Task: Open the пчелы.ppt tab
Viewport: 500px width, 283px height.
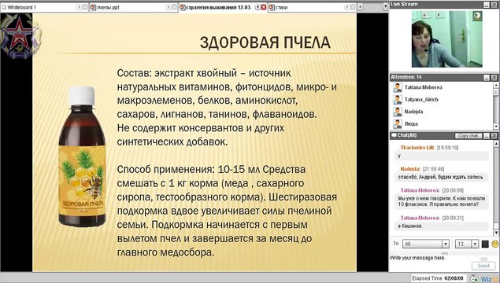Action: [134, 7]
